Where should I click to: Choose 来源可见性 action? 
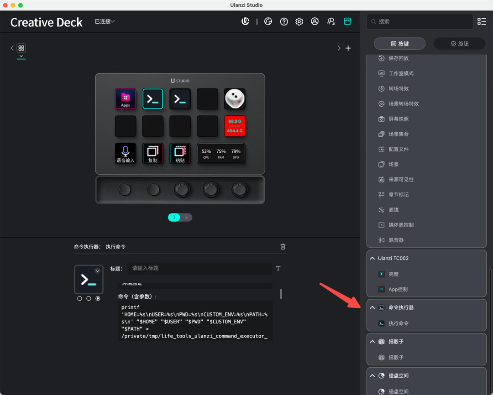coord(401,179)
